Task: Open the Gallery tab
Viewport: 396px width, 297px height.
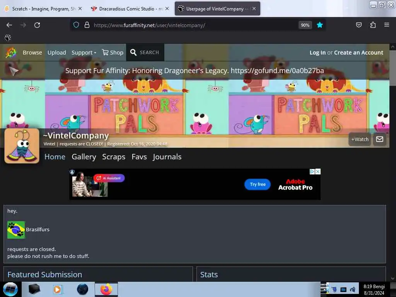Action: 84,157
